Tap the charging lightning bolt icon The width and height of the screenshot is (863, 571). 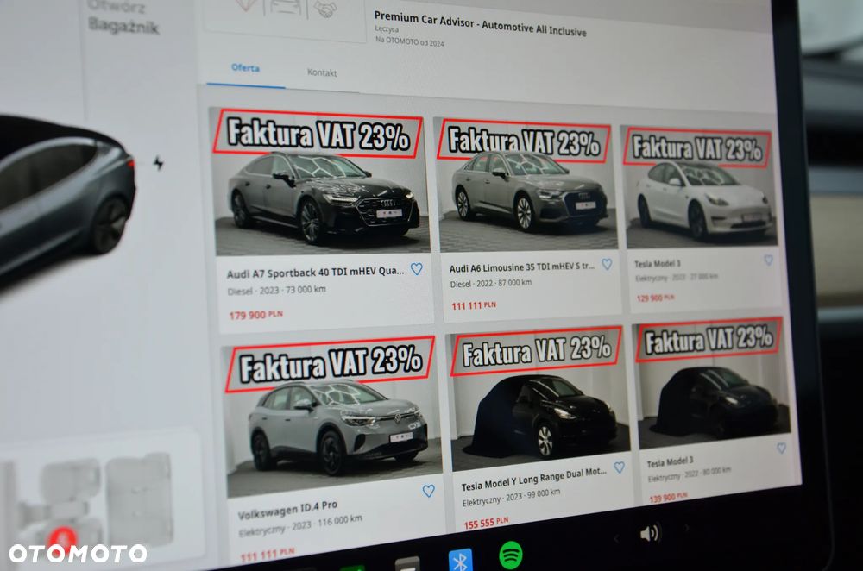159,163
